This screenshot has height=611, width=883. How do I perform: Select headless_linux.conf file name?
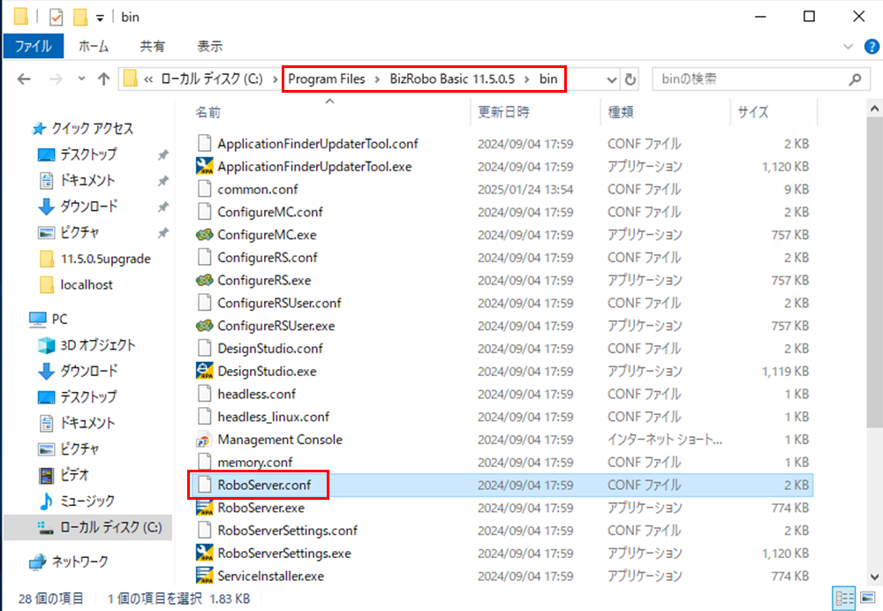[274, 417]
